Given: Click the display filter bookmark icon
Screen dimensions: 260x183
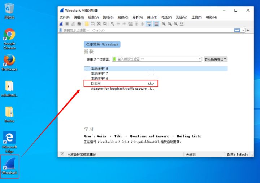Looking at the screenshot, I should [61, 30].
